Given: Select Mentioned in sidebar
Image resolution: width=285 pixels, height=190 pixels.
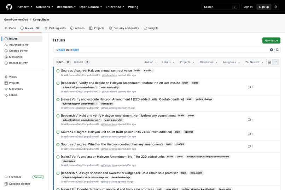Looking at the screenshot, I should click(x=23, y=57).
